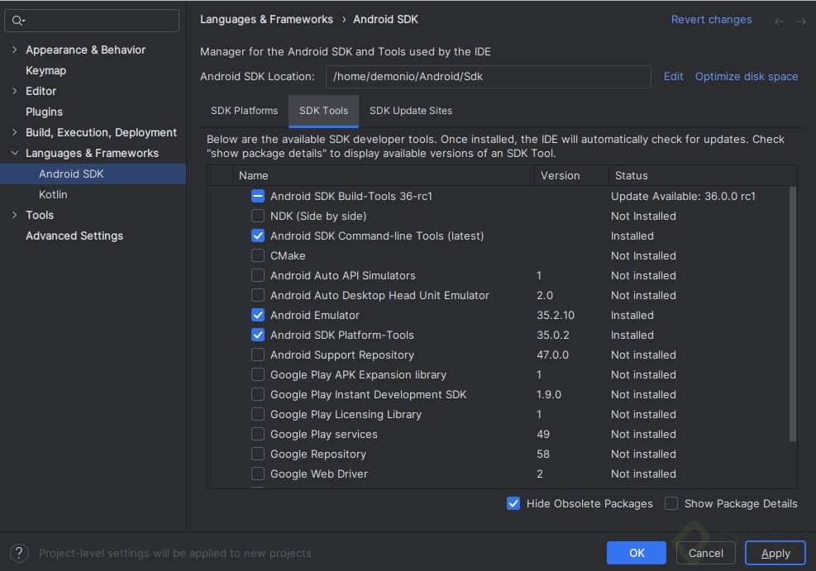Image resolution: width=816 pixels, height=571 pixels.
Task: Click the forward navigation arrow
Action: pyautogui.click(x=801, y=21)
